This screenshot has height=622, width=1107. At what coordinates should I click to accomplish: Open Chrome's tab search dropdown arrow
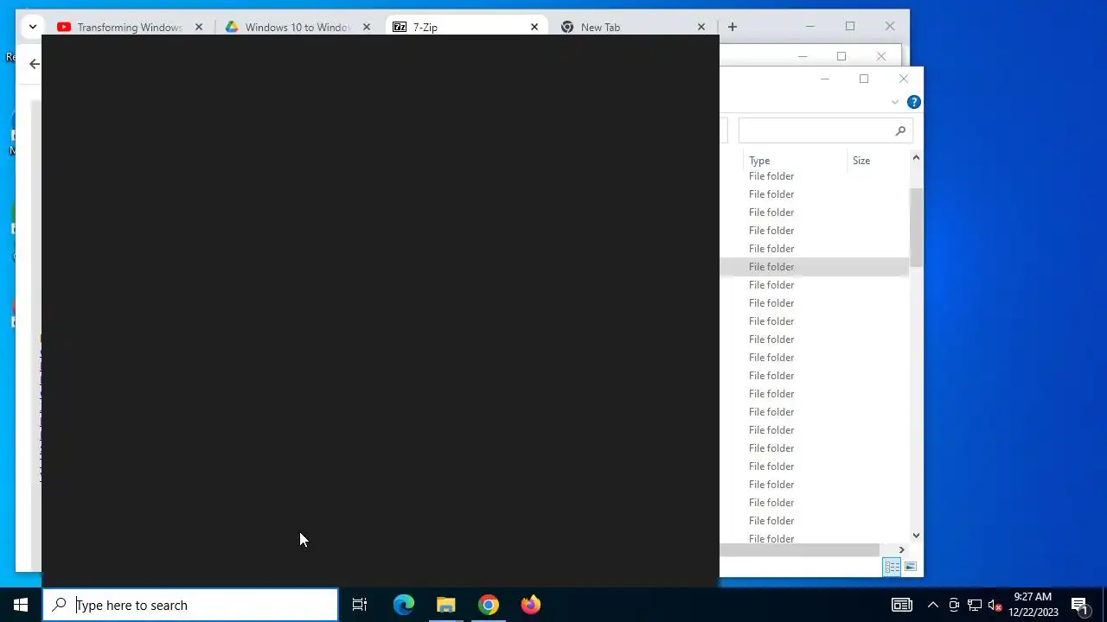point(32,27)
